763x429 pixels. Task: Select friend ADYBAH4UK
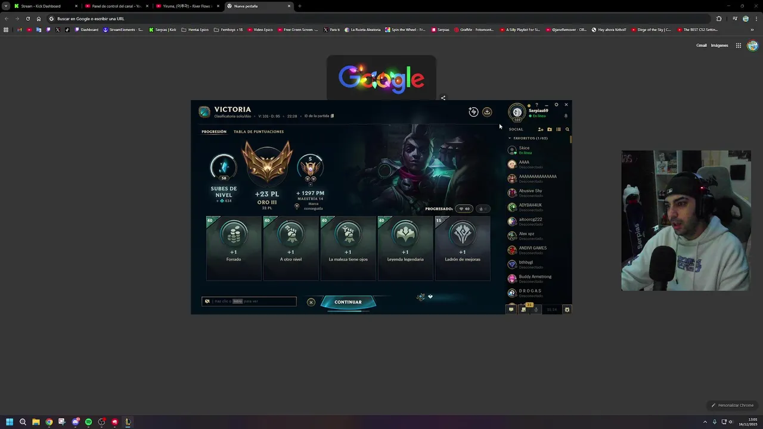coord(538,207)
